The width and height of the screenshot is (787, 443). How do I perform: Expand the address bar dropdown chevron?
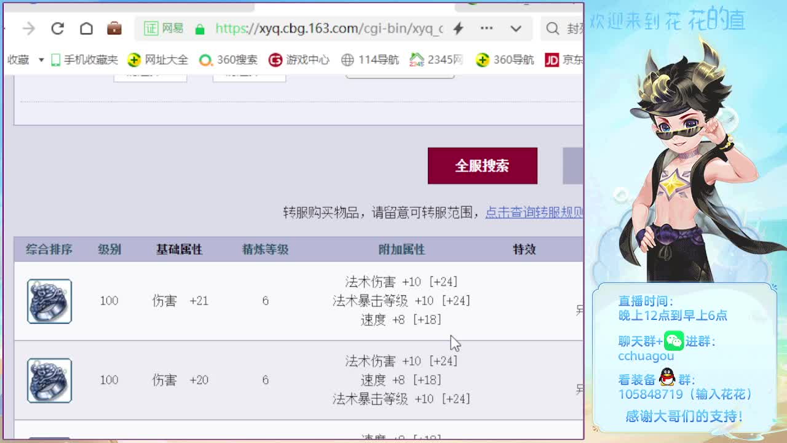516,28
